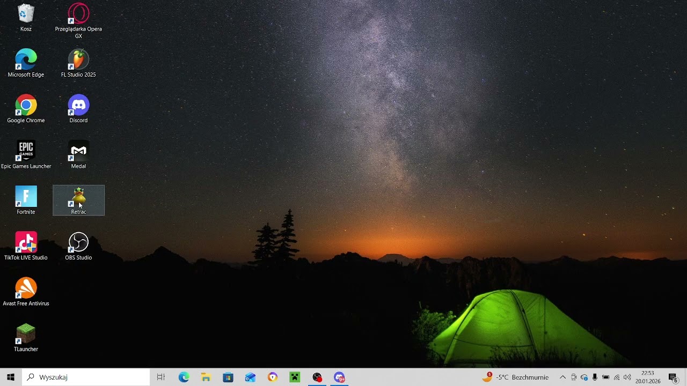Select the Fortnite desktop shortcut
This screenshot has width=687, height=386.
pos(26,201)
